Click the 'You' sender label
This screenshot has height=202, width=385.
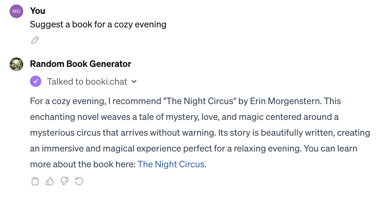(37, 11)
